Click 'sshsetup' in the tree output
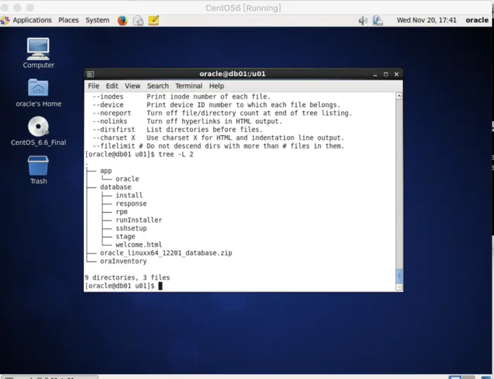 pos(131,228)
